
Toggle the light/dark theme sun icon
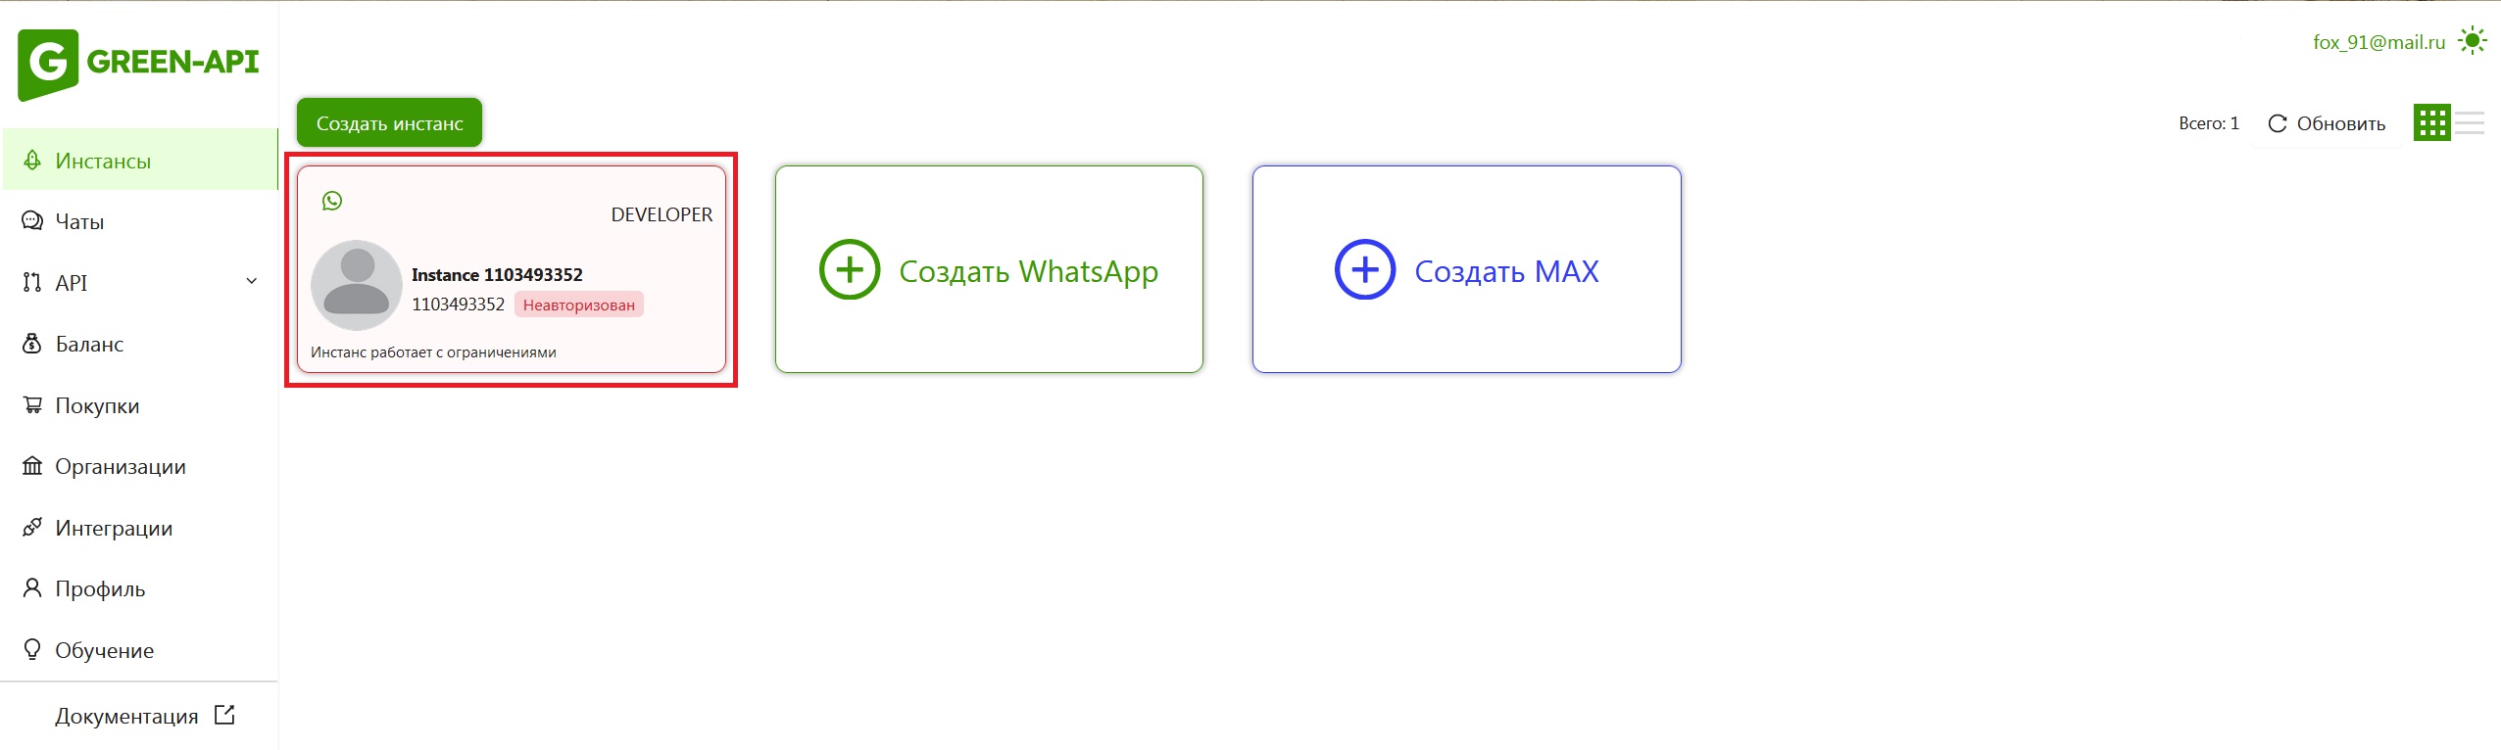tap(2472, 41)
